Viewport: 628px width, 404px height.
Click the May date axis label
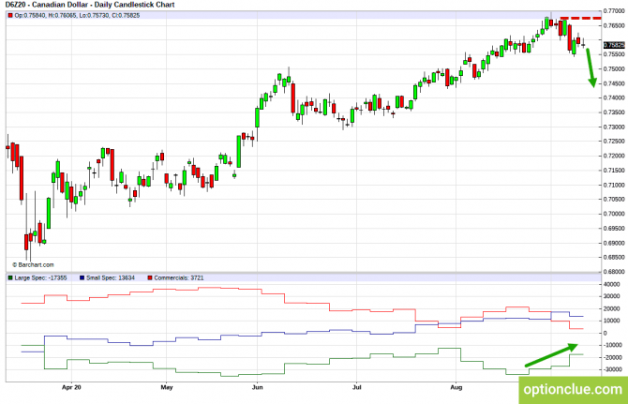[167, 387]
